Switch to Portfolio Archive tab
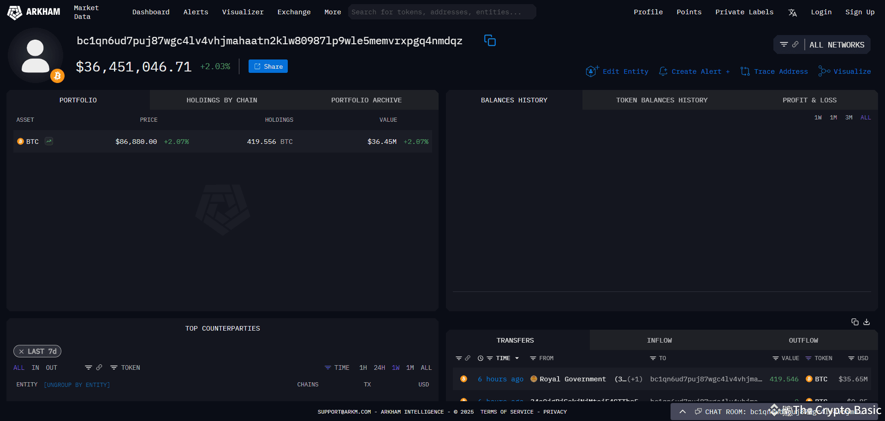The height and width of the screenshot is (421, 885). [x=366, y=100]
